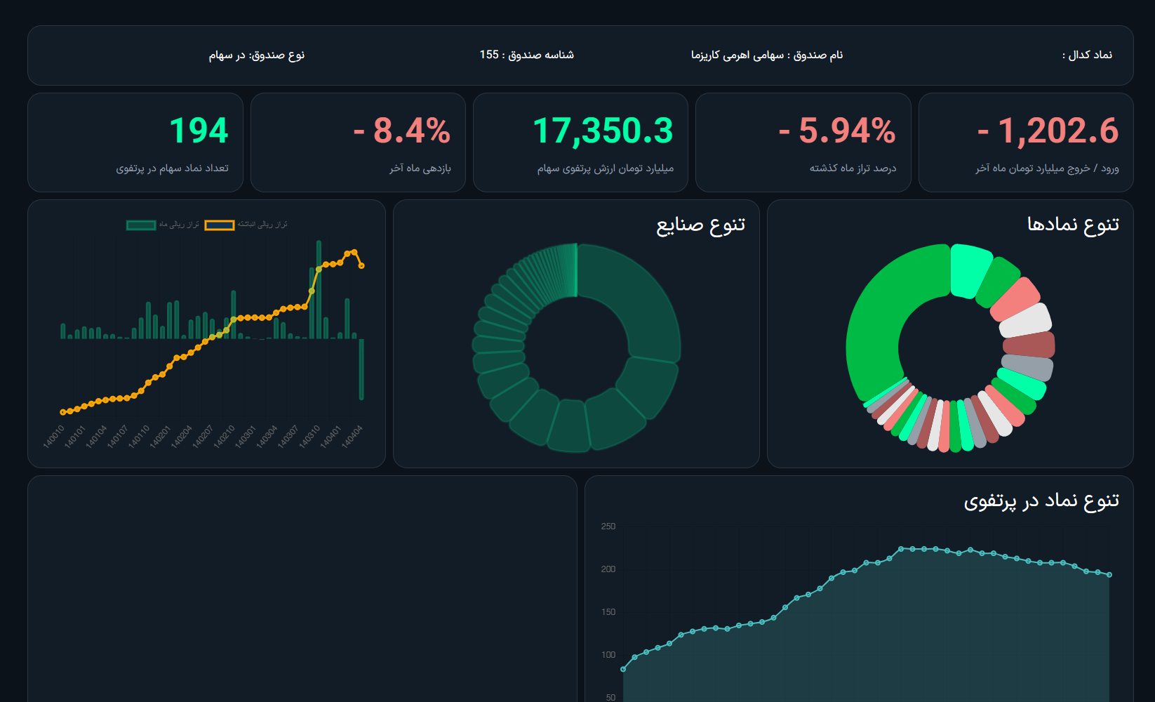Click the last orange point on cumulative line
This screenshot has height=702, width=1155.
[361, 265]
